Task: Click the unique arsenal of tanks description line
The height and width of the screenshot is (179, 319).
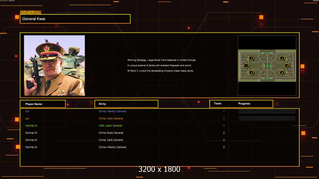Action: tap(159, 65)
